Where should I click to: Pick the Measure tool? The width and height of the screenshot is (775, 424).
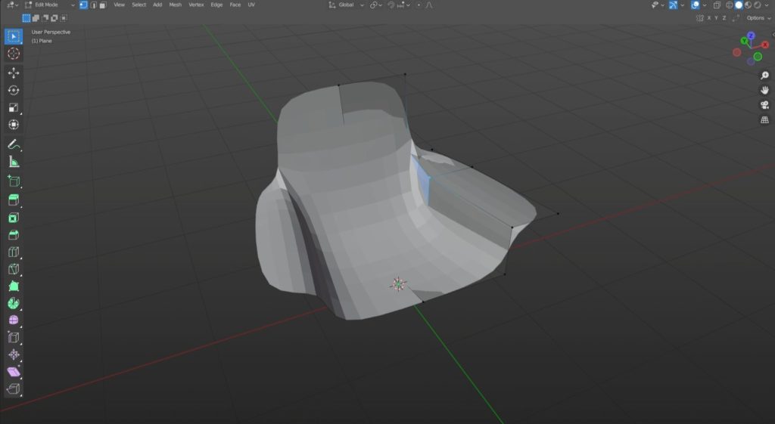click(14, 162)
